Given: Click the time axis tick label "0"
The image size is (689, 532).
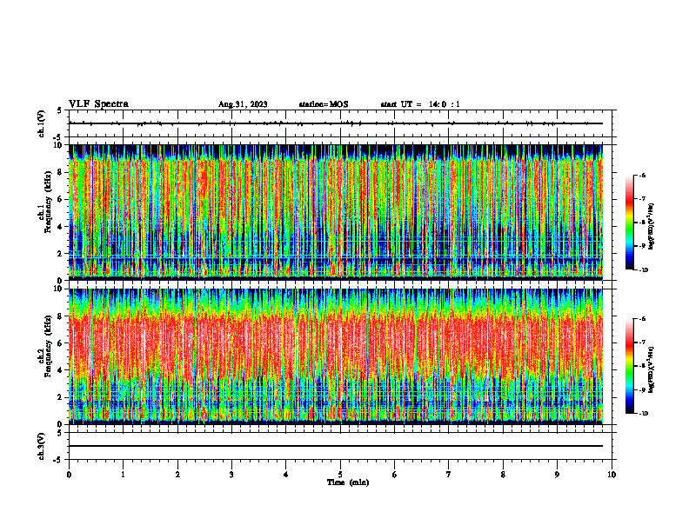Looking at the screenshot, I should (69, 475).
